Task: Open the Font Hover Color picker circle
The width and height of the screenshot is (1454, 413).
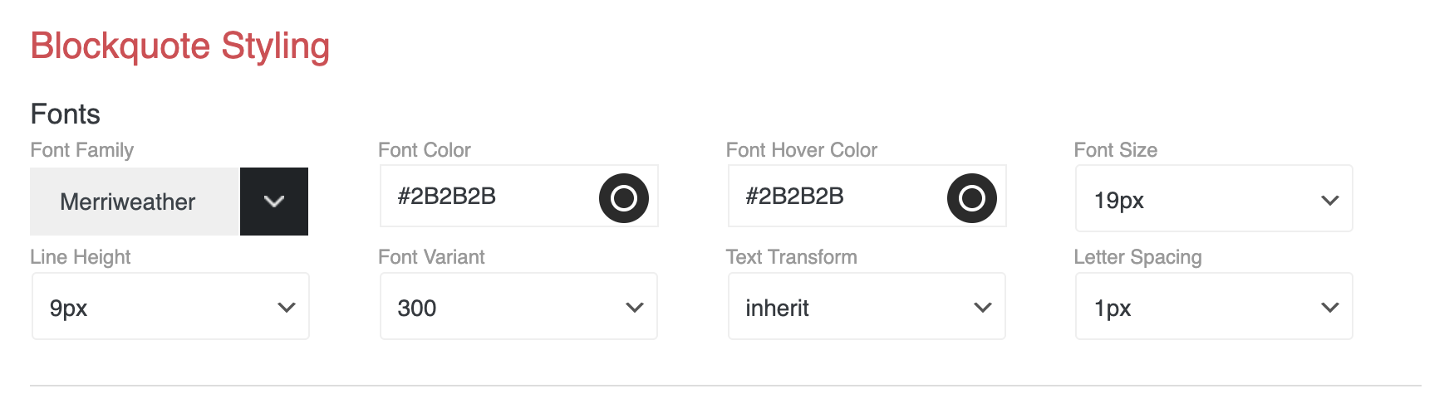Action: (971, 198)
